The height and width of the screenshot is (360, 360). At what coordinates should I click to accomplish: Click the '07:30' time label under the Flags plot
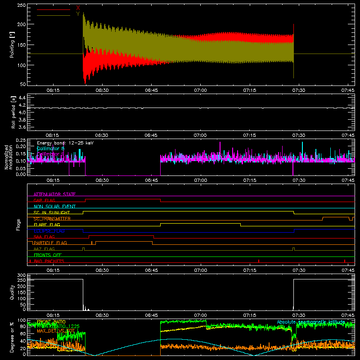point(299,270)
